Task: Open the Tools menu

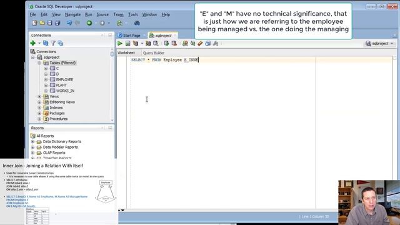Action: (x=133, y=14)
